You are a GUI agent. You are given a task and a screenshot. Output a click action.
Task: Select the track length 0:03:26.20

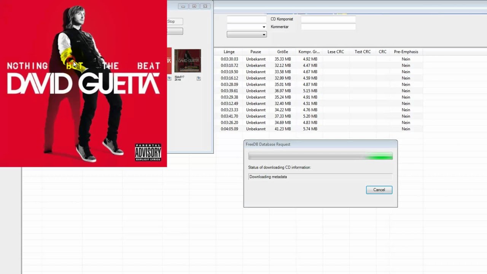point(229,123)
